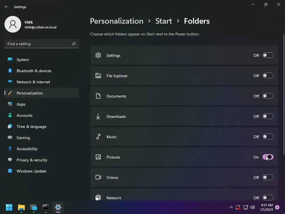The image size is (285, 214).
Task: Click the VM6 user profile avatar
Action: pyautogui.click(x=13, y=24)
